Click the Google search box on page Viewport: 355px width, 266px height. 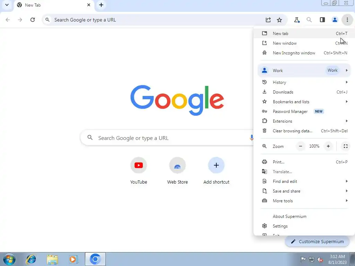click(167, 138)
